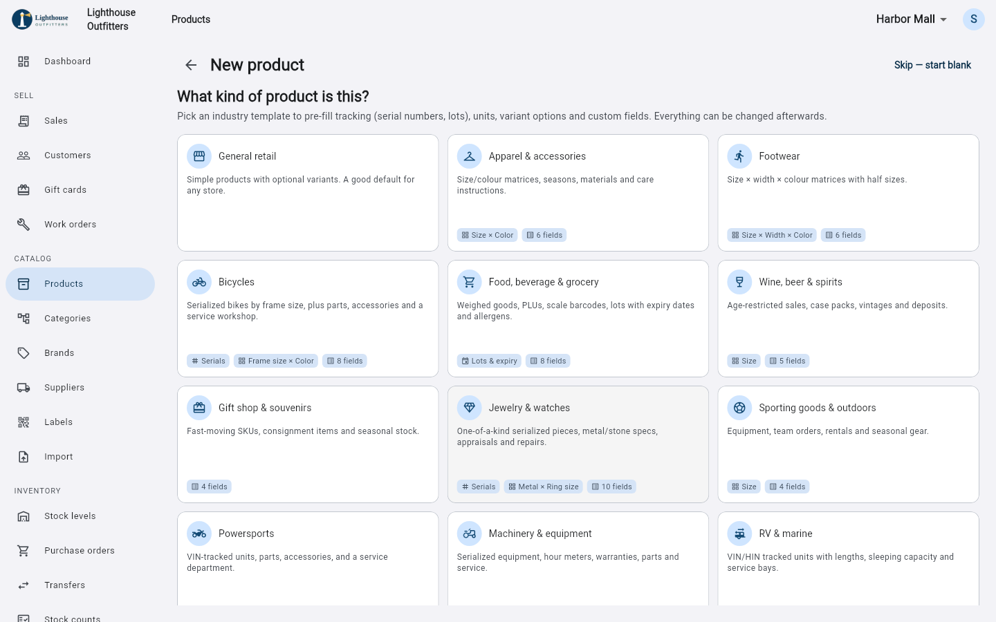Go to Stock counts in sidebar
This screenshot has height=622, width=996.
(x=80, y=617)
